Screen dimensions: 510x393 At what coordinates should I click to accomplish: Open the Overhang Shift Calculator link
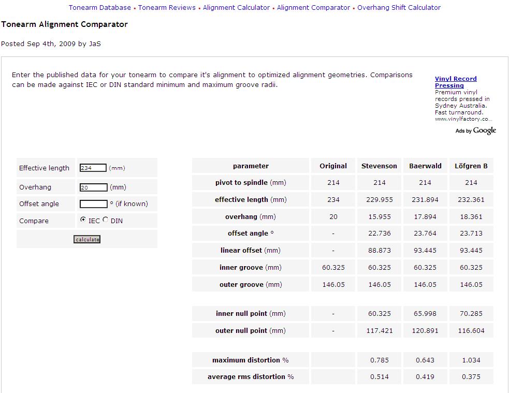coord(399,8)
